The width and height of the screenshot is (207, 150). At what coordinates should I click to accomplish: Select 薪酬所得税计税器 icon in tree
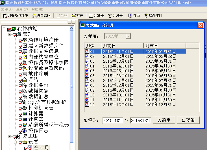(x=25, y=125)
